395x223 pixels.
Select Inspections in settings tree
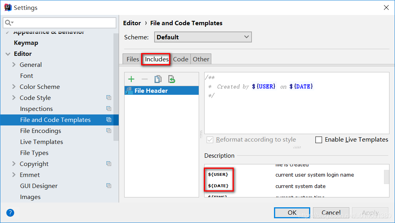36,109
